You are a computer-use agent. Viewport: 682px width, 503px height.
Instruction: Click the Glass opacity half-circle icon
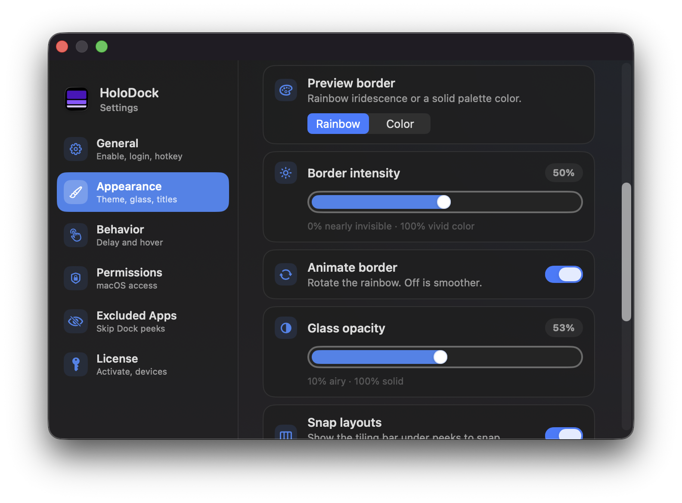(286, 328)
